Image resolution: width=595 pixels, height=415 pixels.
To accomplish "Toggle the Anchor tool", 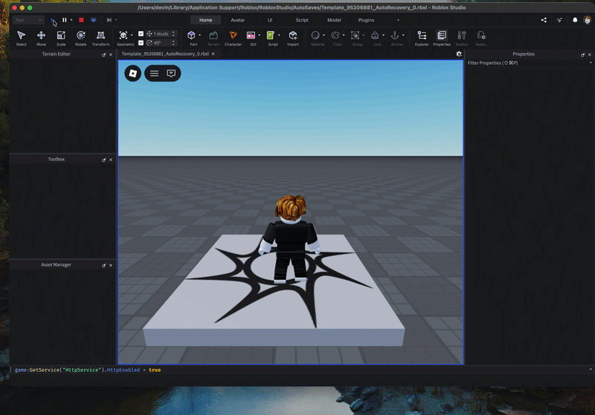I will 395,36.
